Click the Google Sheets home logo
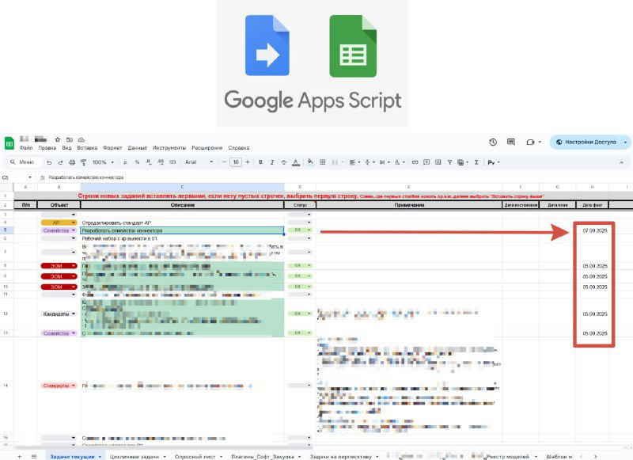Screen dimensions: 633x460 point(9,143)
